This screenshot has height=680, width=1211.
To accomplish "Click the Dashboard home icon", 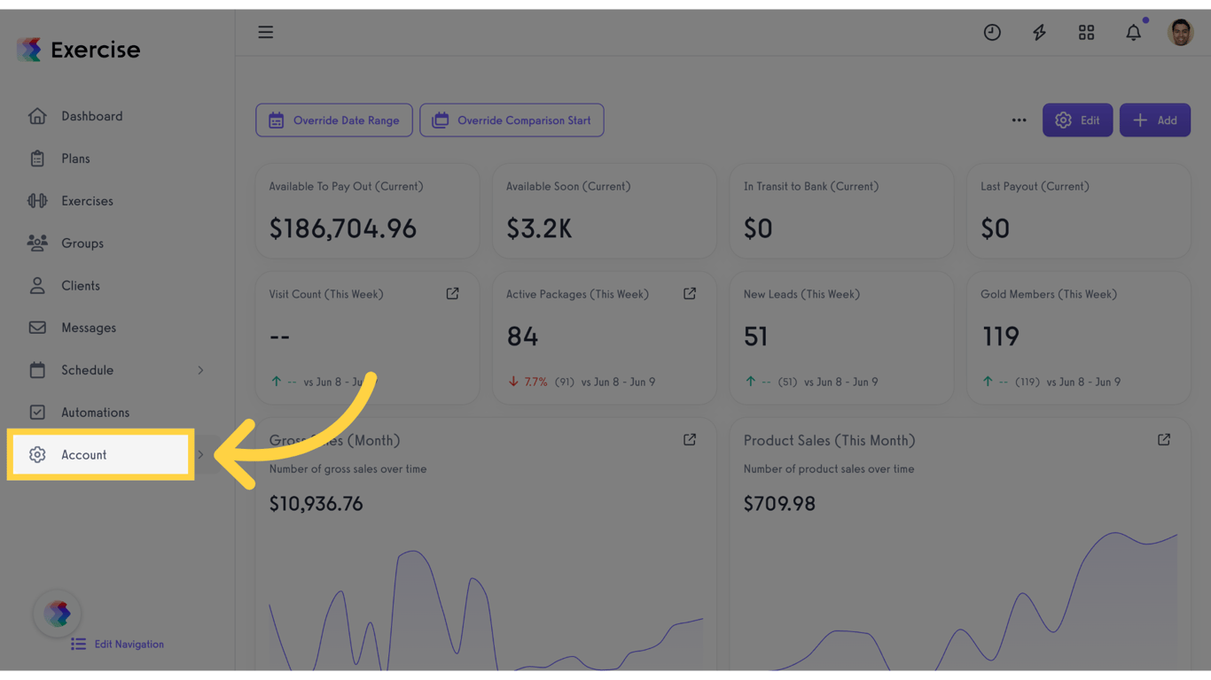I will click(37, 116).
